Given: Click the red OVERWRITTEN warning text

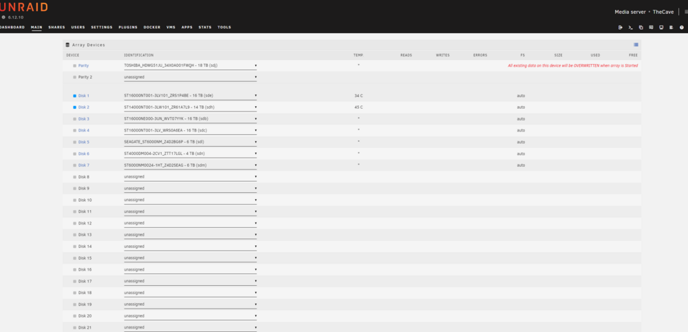Looking at the screenshot, I should [573, 65].
